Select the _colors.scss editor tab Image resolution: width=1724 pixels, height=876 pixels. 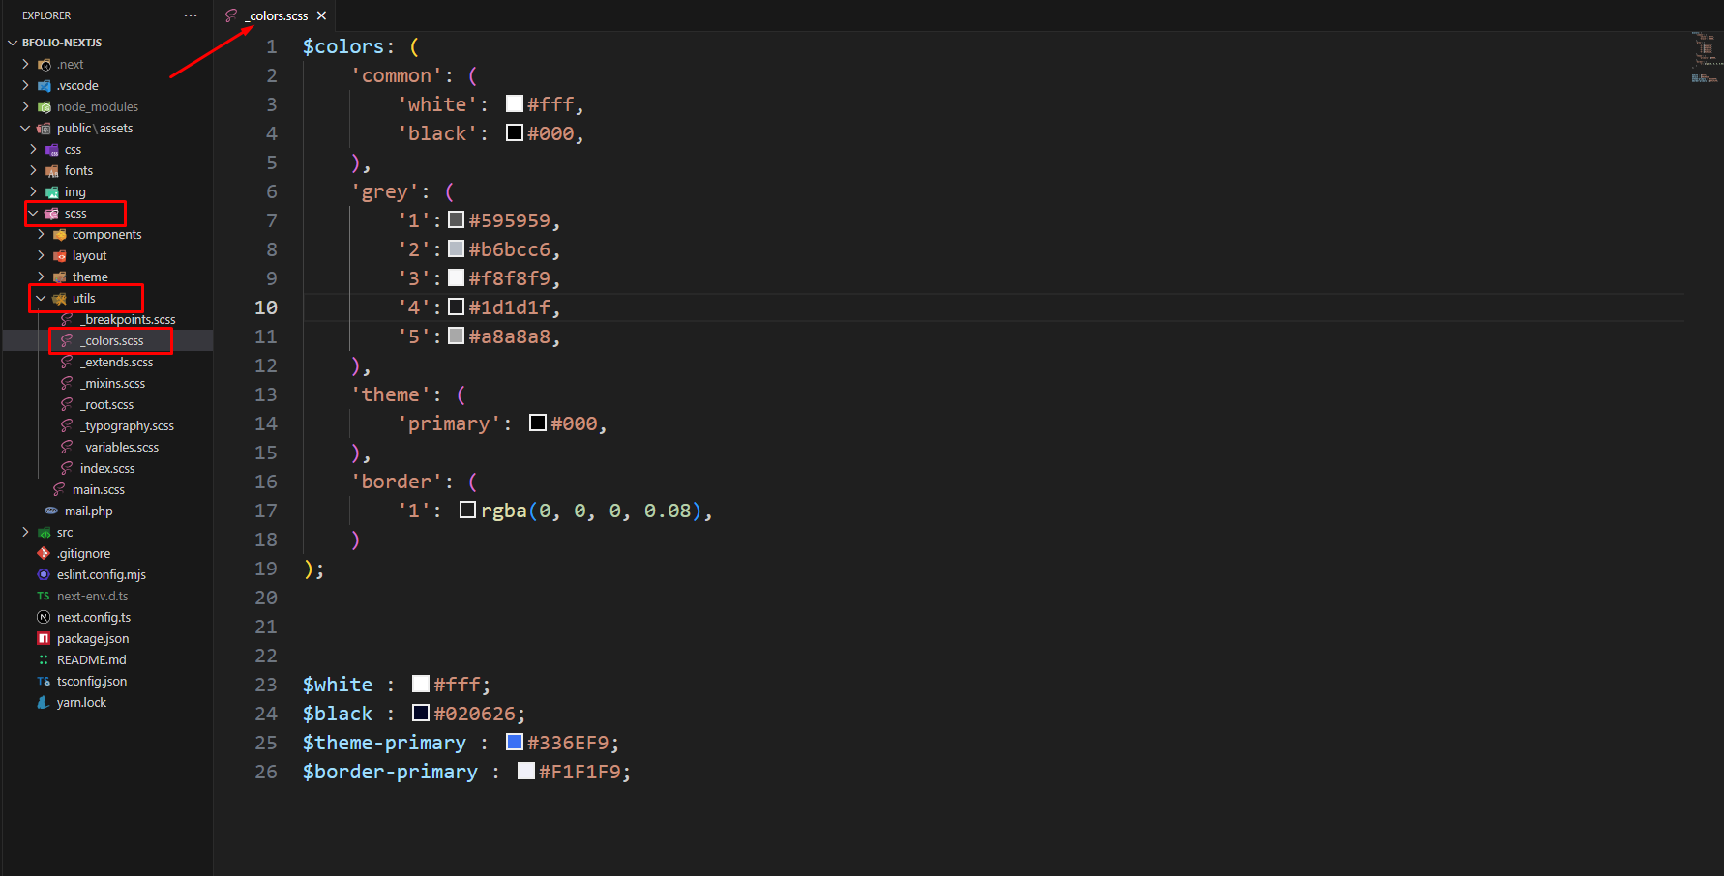[278, 15]
